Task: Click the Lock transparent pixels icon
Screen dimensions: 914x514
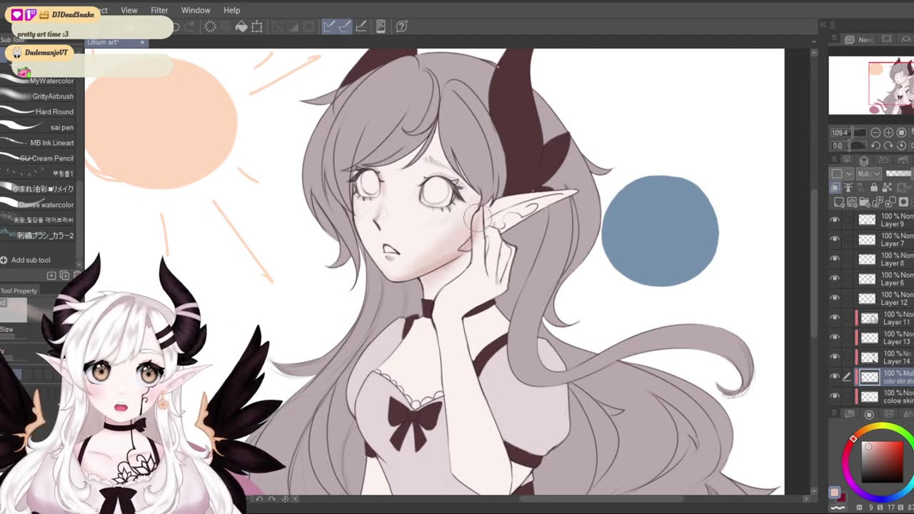Action: pyautogui.click(x=886, y=187)
